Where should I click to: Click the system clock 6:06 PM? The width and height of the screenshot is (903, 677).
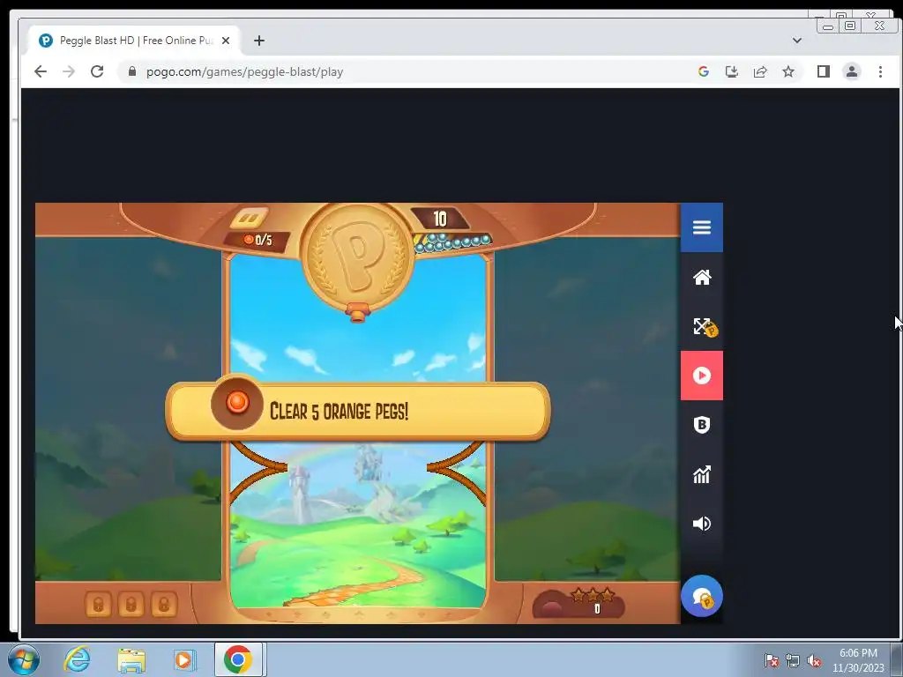858,653
